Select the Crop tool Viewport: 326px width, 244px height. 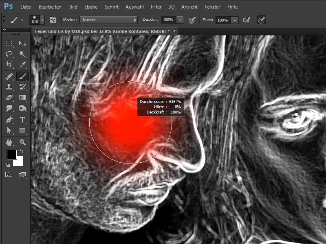click(x=9, y=65)
